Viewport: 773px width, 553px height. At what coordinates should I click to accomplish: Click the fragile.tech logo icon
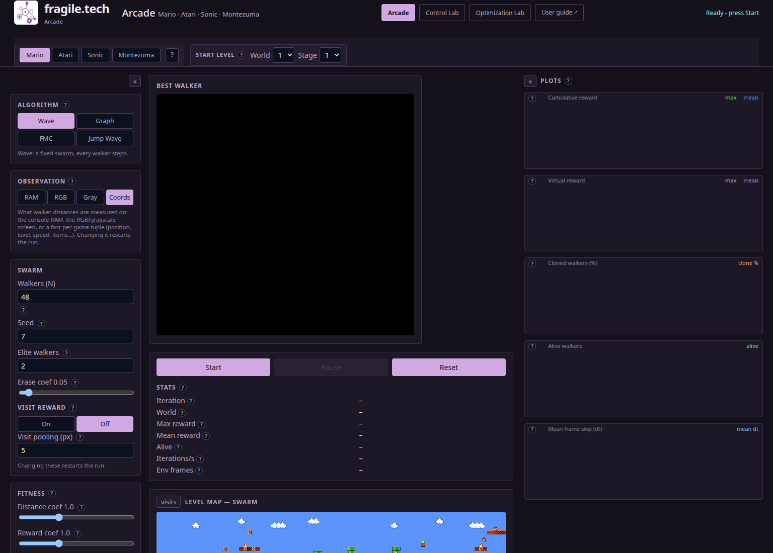26,13
